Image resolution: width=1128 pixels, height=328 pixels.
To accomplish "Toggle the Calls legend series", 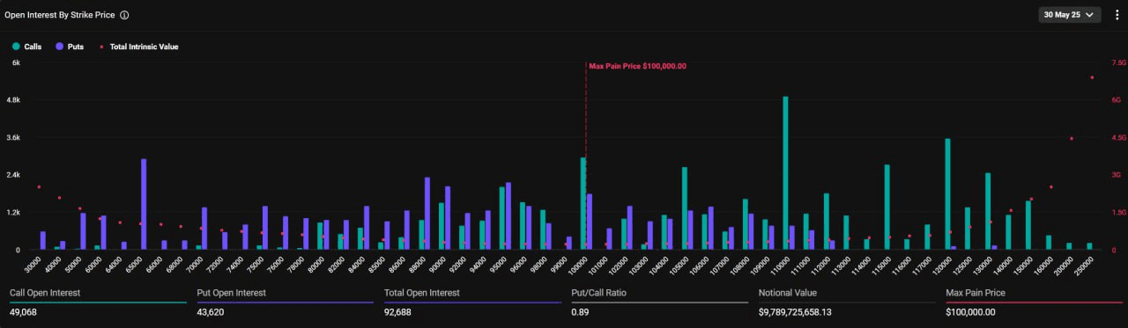I will [x=26, y=47].
